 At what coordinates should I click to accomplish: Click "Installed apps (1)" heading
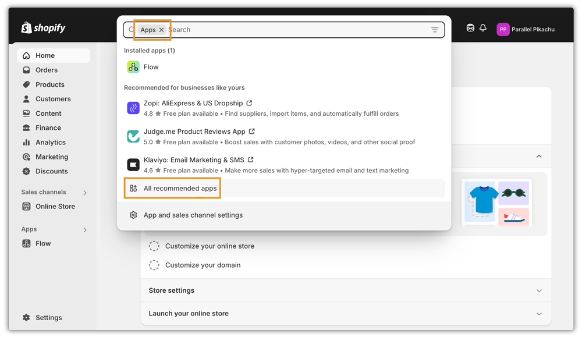(x=149, y=51)
